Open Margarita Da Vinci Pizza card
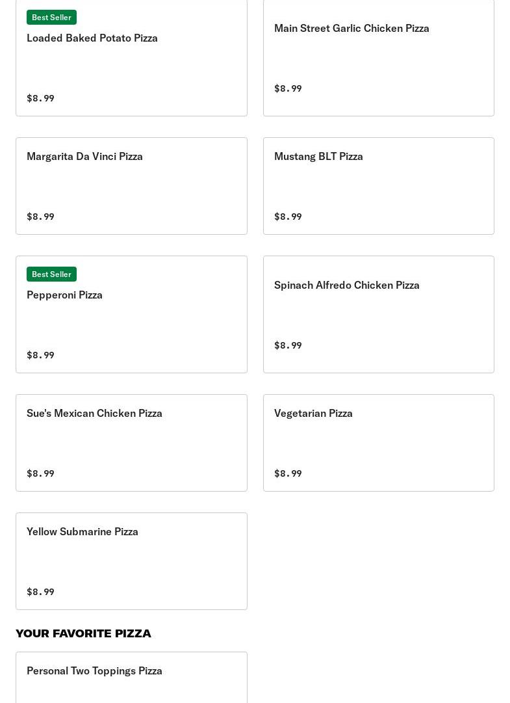 click(131, 186)
